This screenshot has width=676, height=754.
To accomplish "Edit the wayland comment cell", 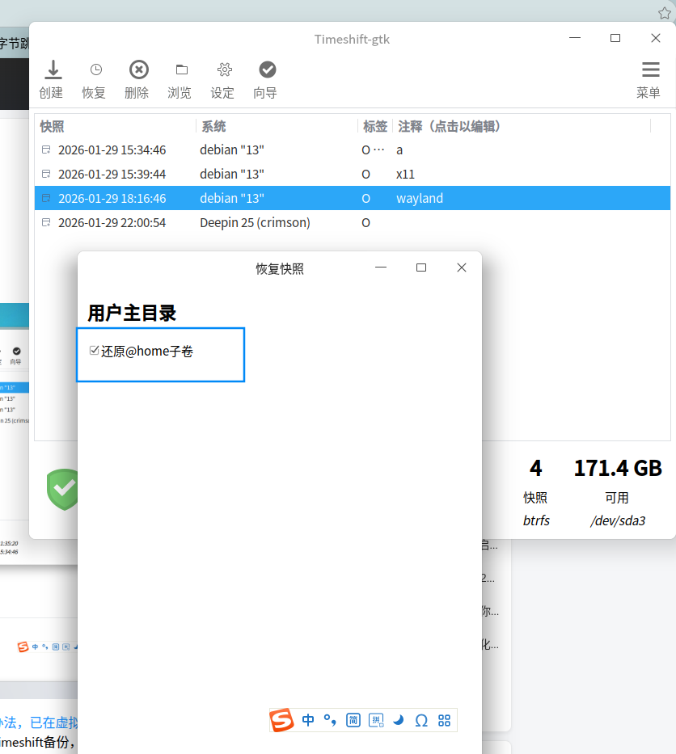I will pyautogui.click(x=420, y=198).
